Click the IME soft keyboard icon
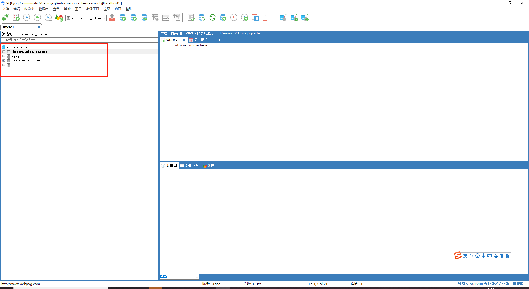Viewport: 529px width, 289px height. tap(490, 256)
